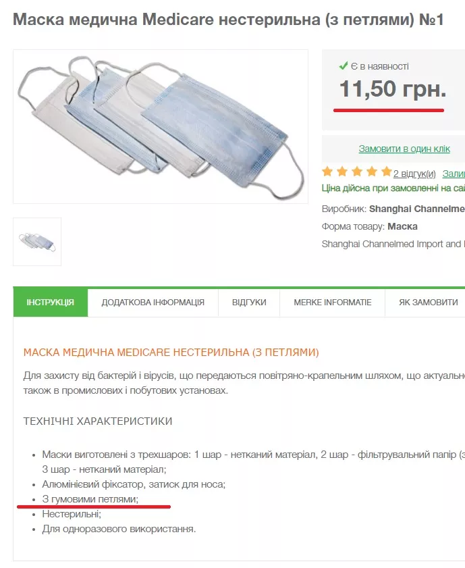Click the fifth rating star

(x=386, y=172)
